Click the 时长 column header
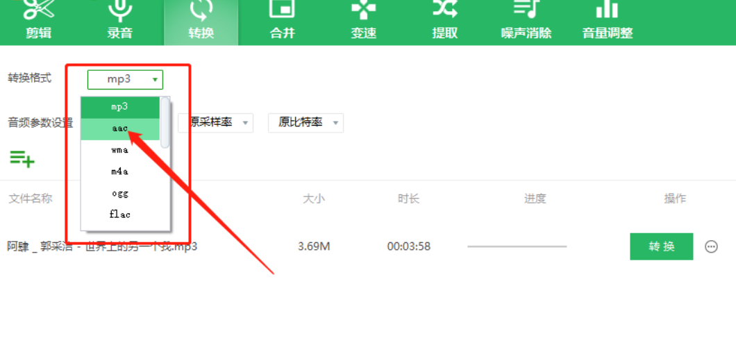 pyautogui.click(x=408, y=199)
